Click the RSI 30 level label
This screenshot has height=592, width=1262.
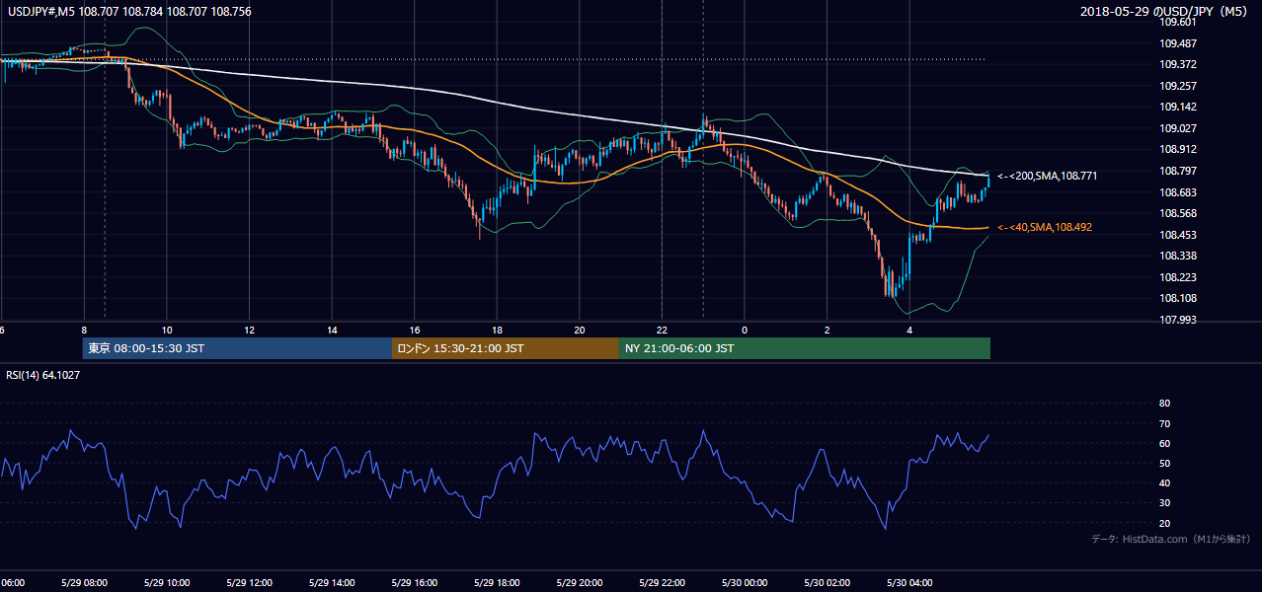point(1164,503)
